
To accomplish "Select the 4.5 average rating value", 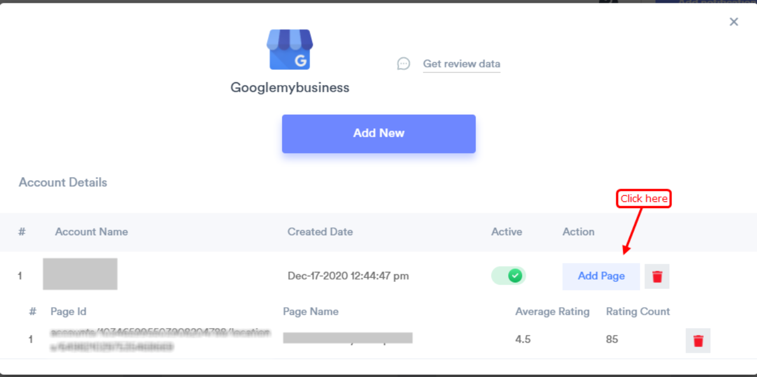I will pos(523,339).
